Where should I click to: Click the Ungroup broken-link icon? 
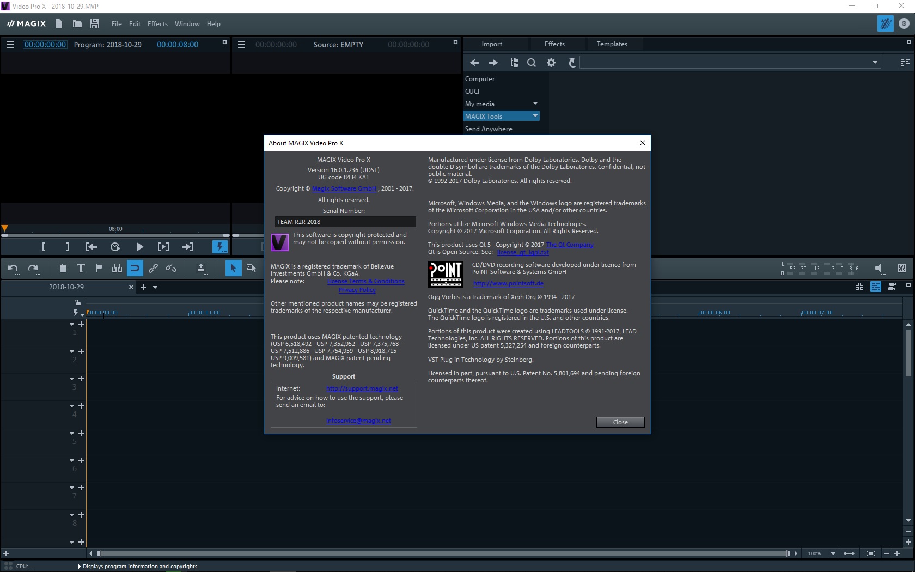171,268
